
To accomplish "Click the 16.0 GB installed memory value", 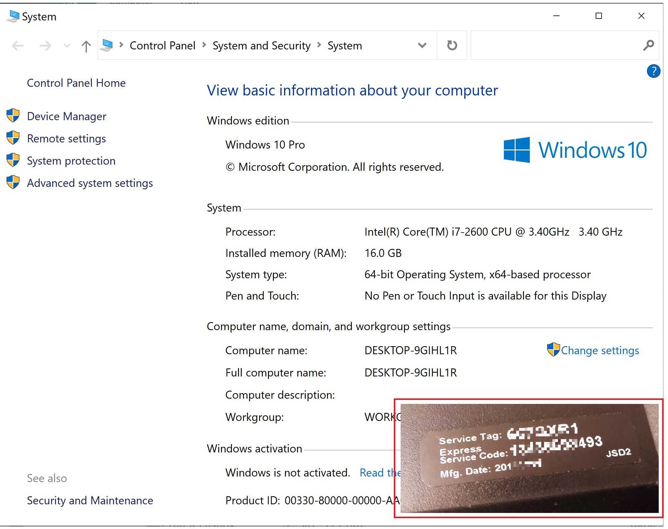I will click(x=383, y=253).
